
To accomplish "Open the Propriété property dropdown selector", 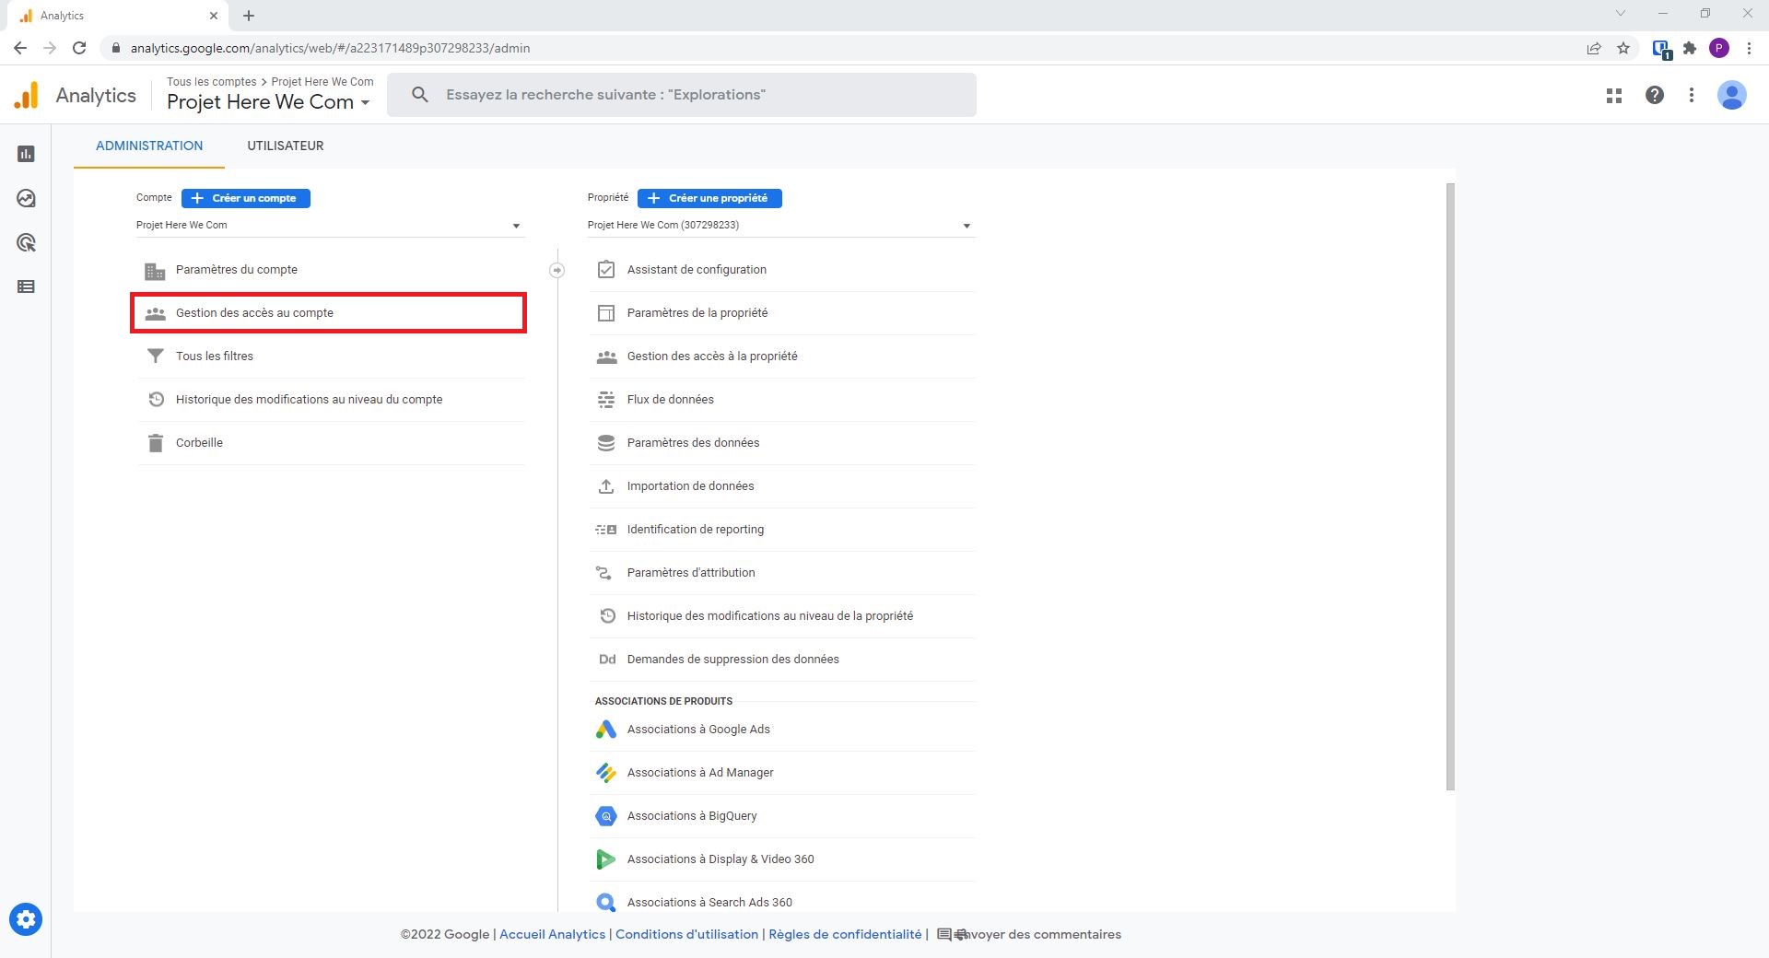I will coord(781,226).
